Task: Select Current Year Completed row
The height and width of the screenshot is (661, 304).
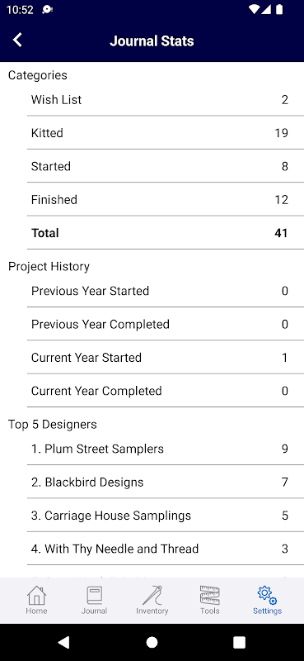Action: [x=166, y=391]
